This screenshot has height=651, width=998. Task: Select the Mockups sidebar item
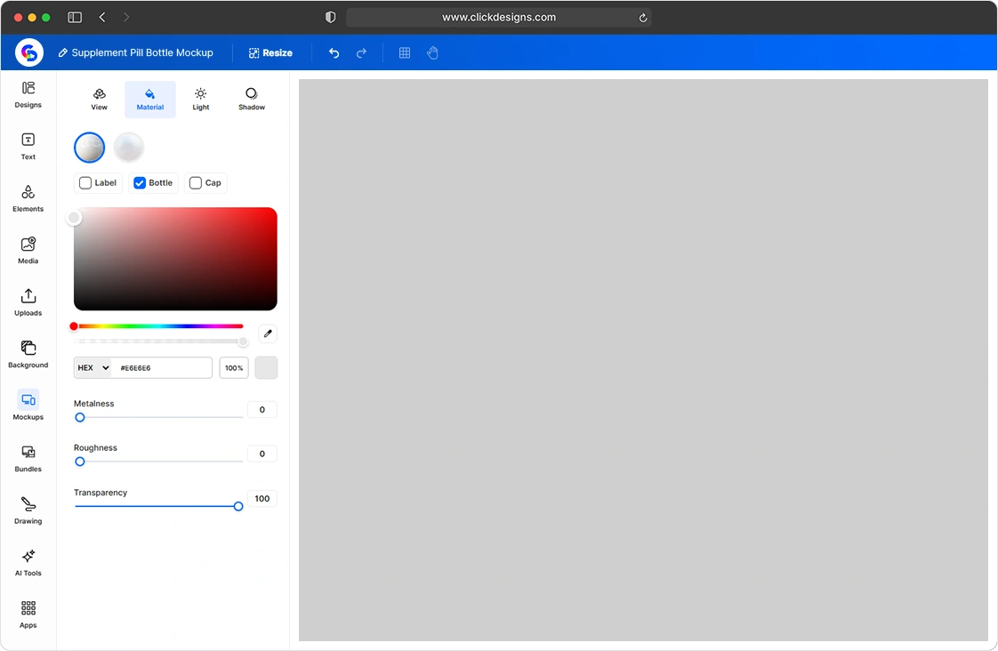coord(28,406)
